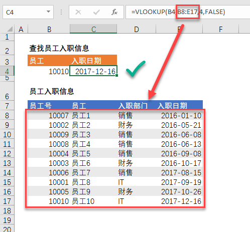Viewport: 250px width, 232px height.
Task: Click the blue 入职部门 header cell
Action: pos(137,105)
